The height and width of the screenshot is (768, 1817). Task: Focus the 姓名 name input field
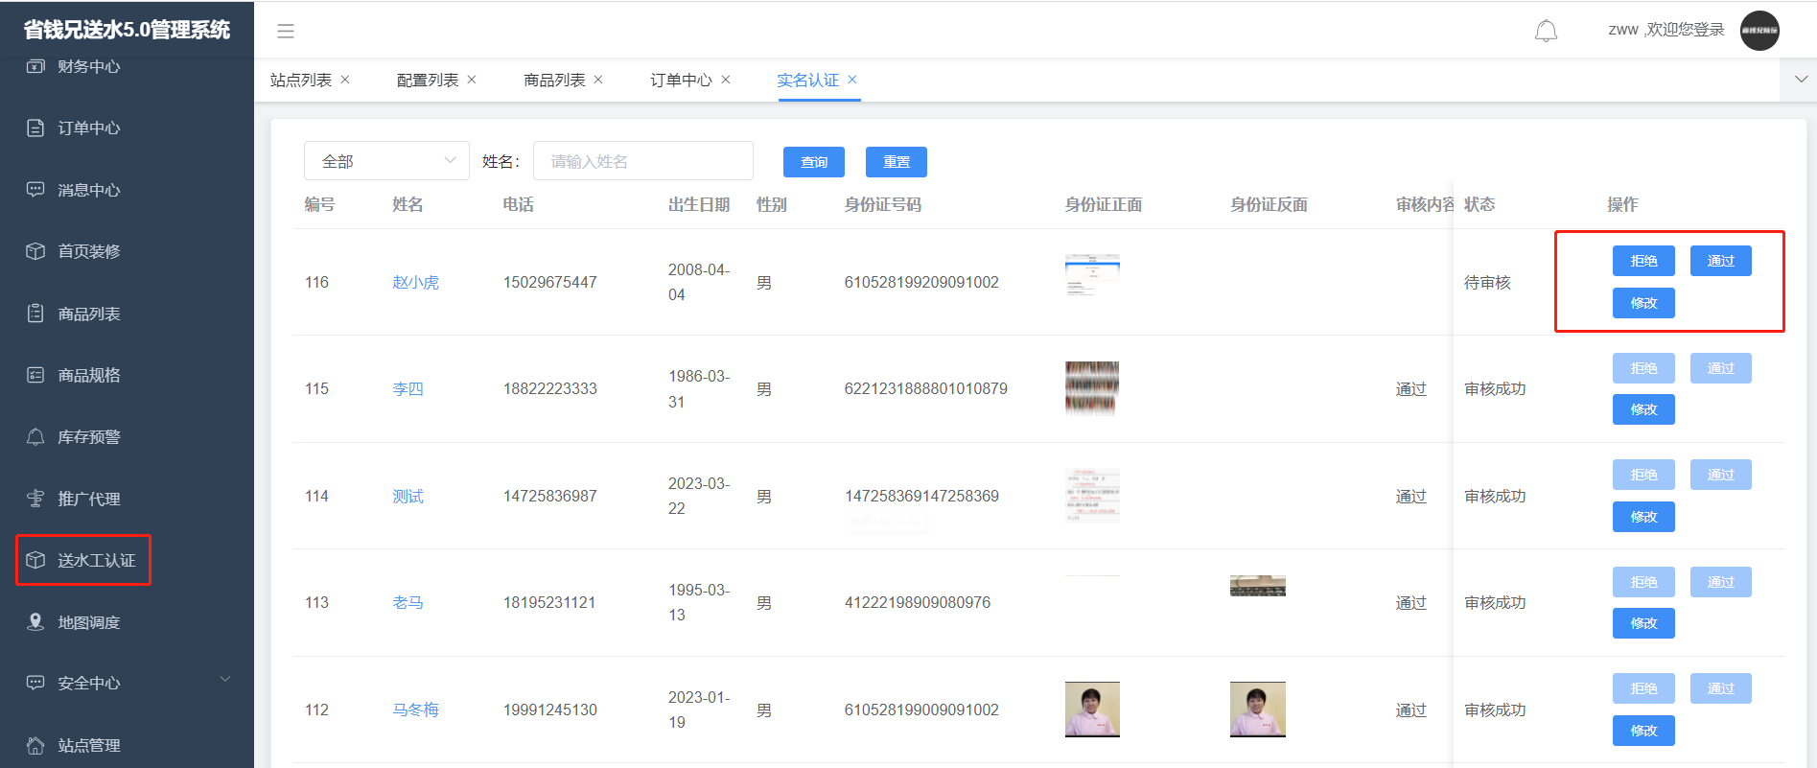642,161
